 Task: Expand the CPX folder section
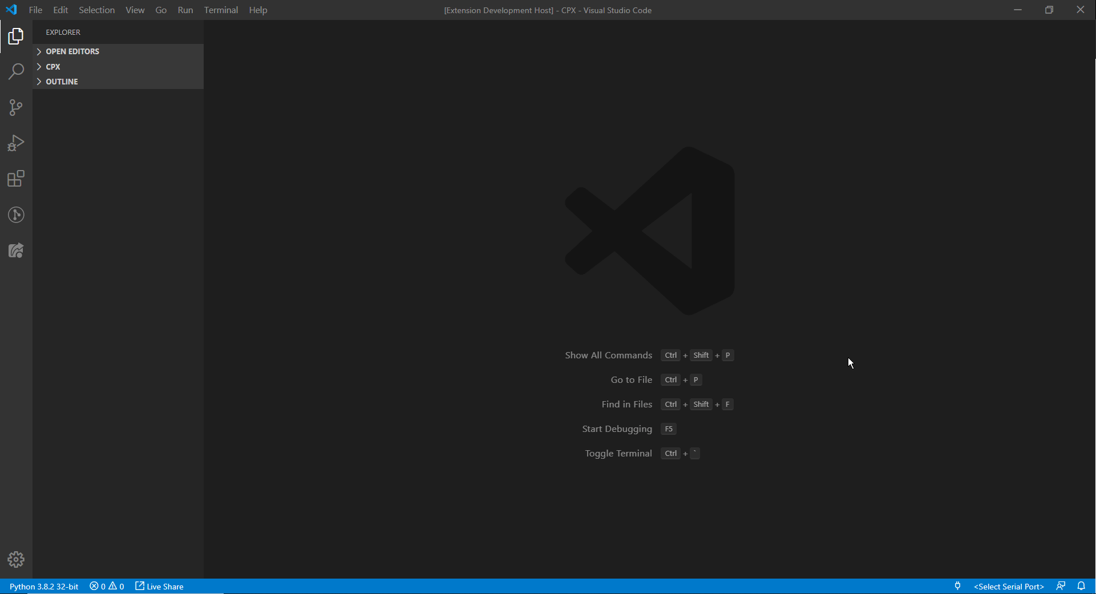[118, 67]
